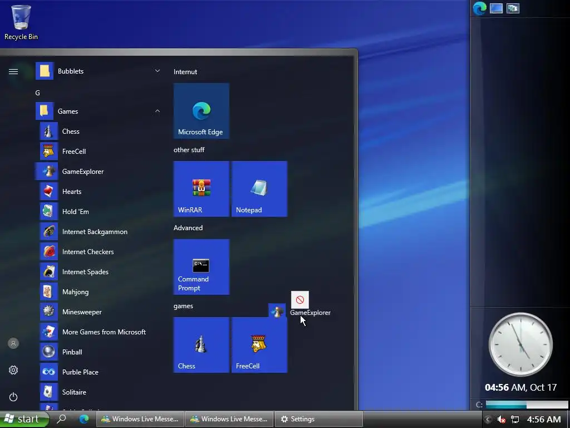The image size is (570, 428).
Task: Click the analog clock gadget
Action: tap(520, 344)
